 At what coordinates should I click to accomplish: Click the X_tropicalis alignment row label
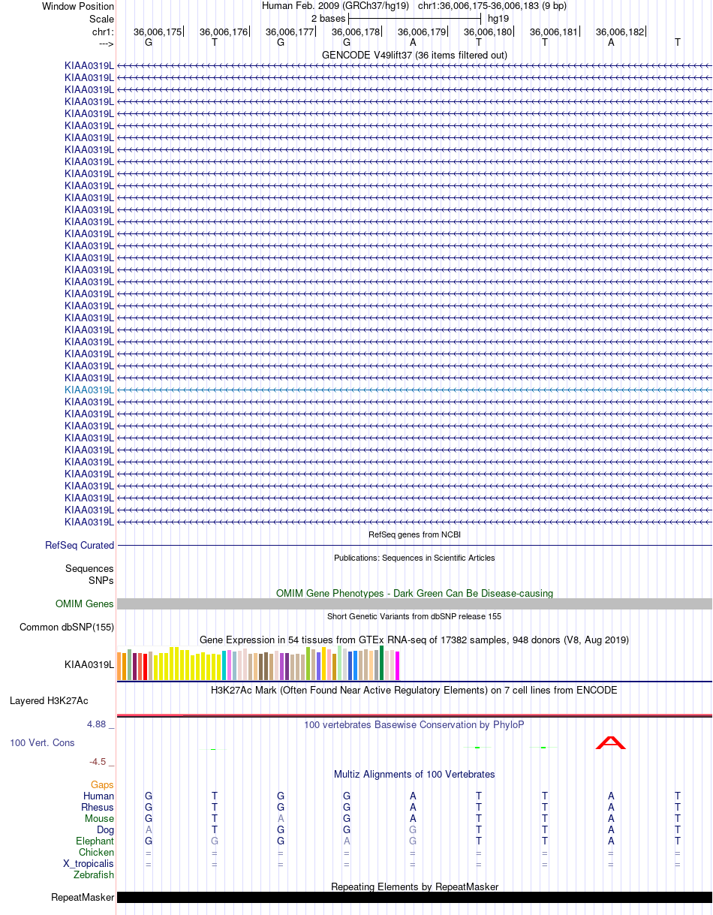(x=89, y=864)
